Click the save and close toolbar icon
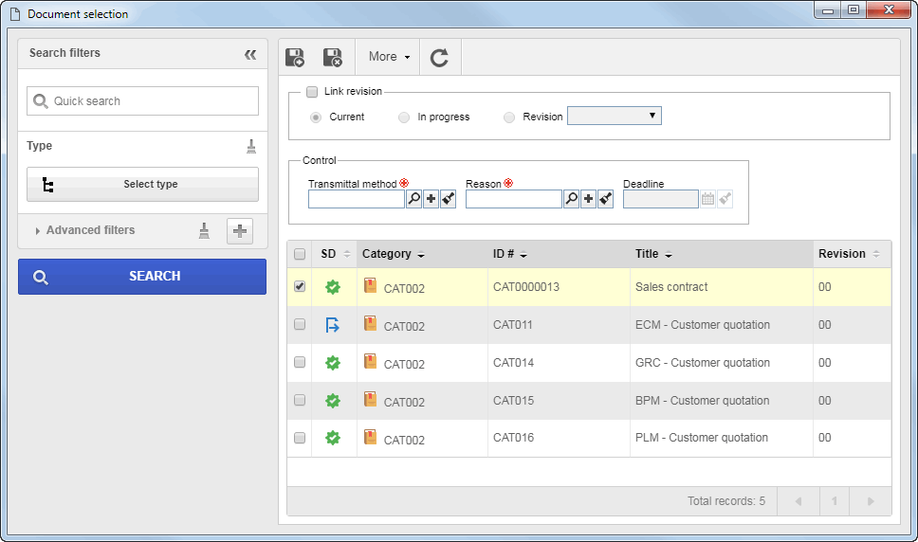This screenshot has height=542, width=918. coord(333,57)
